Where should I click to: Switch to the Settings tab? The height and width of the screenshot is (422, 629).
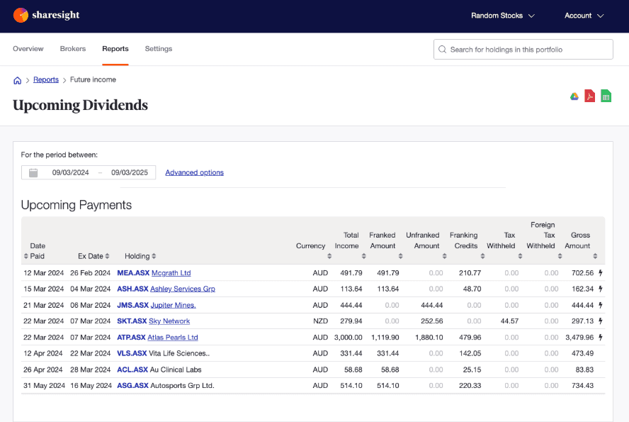[x=159, y=49]
